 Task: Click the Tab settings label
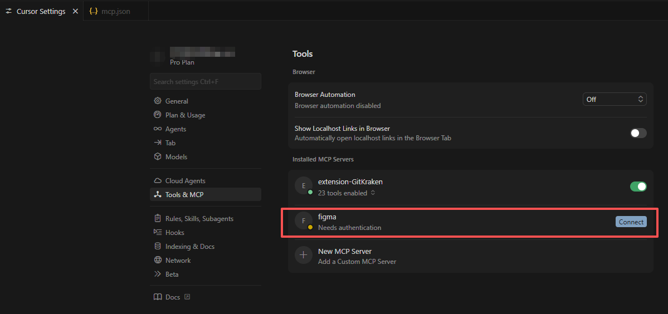(170, 143)
